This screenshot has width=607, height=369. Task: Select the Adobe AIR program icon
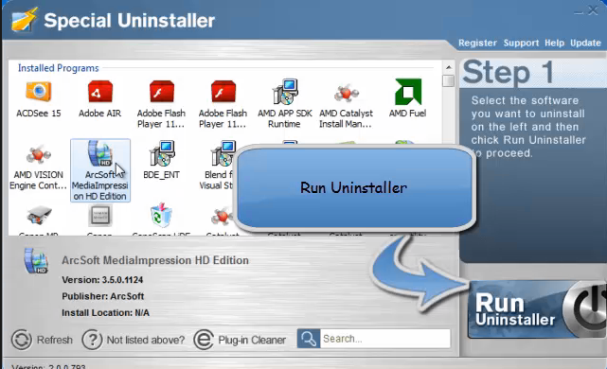click(99, 91)
